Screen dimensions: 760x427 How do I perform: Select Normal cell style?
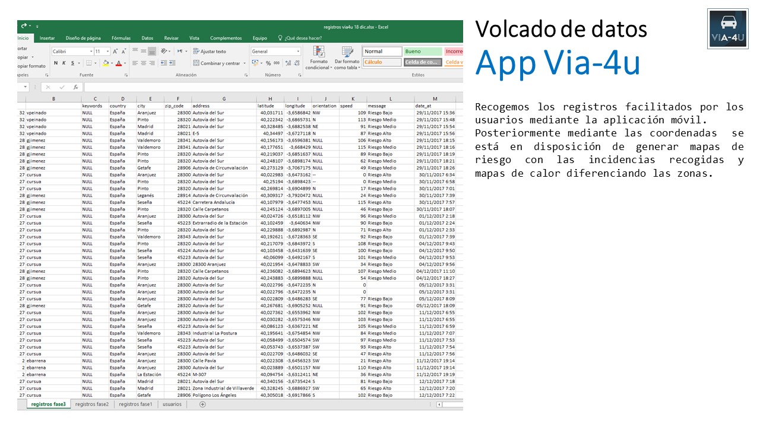point(382,52)
